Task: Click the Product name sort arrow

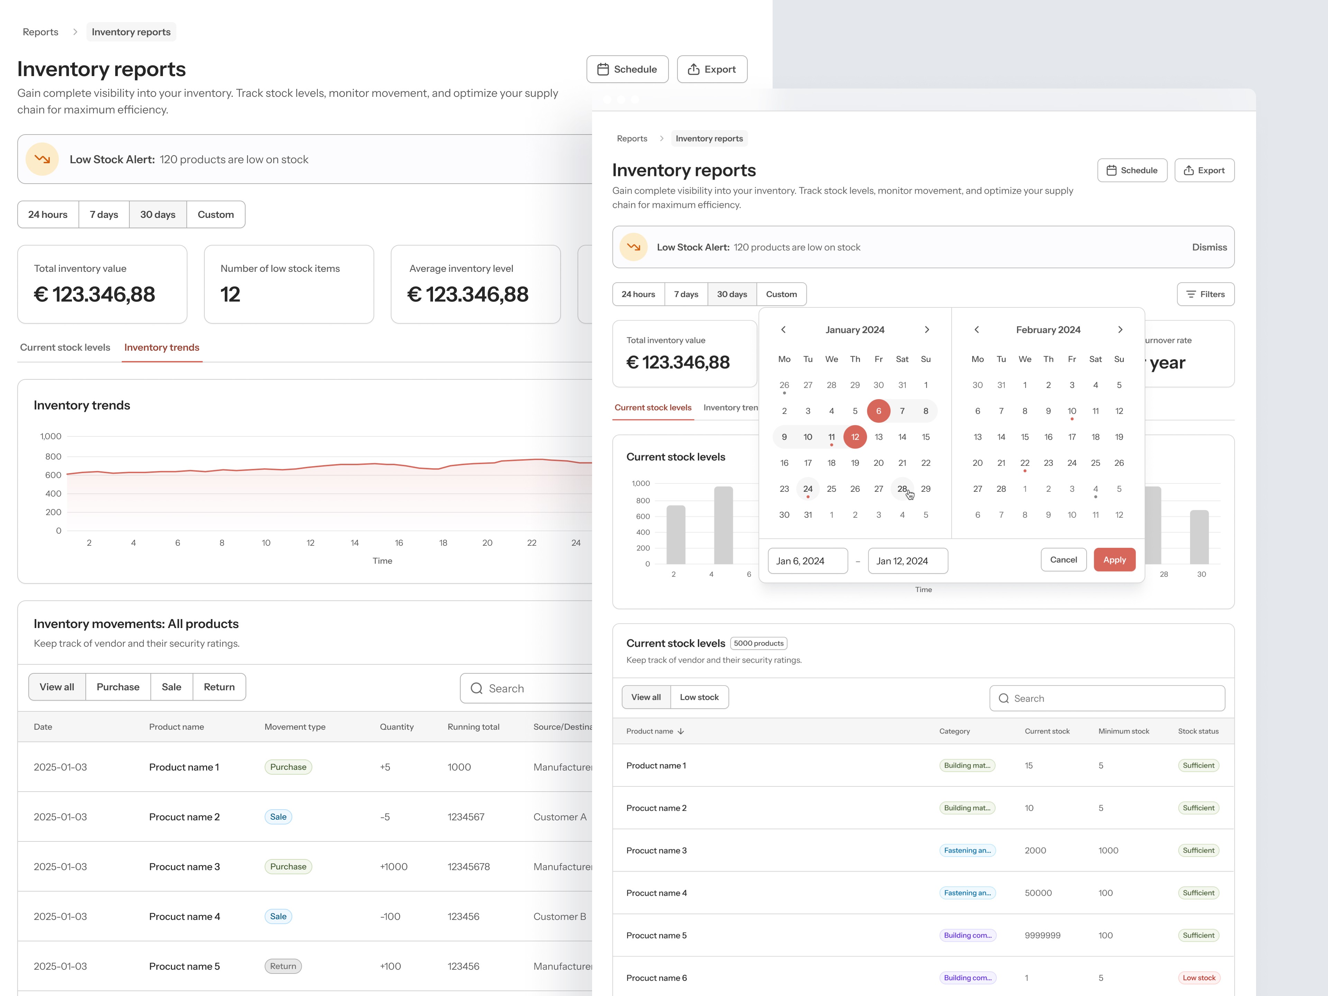Action: pyautogui.click(x=681, y=731)
